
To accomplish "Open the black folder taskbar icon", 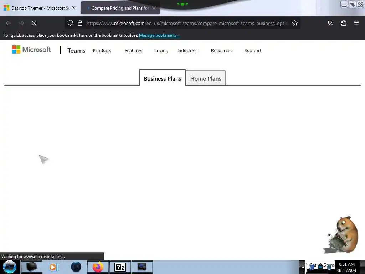I will (32, 267).
